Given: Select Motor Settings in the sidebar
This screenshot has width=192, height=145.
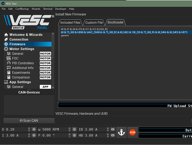Looking at the screenshot, I should tap(21, 49).
